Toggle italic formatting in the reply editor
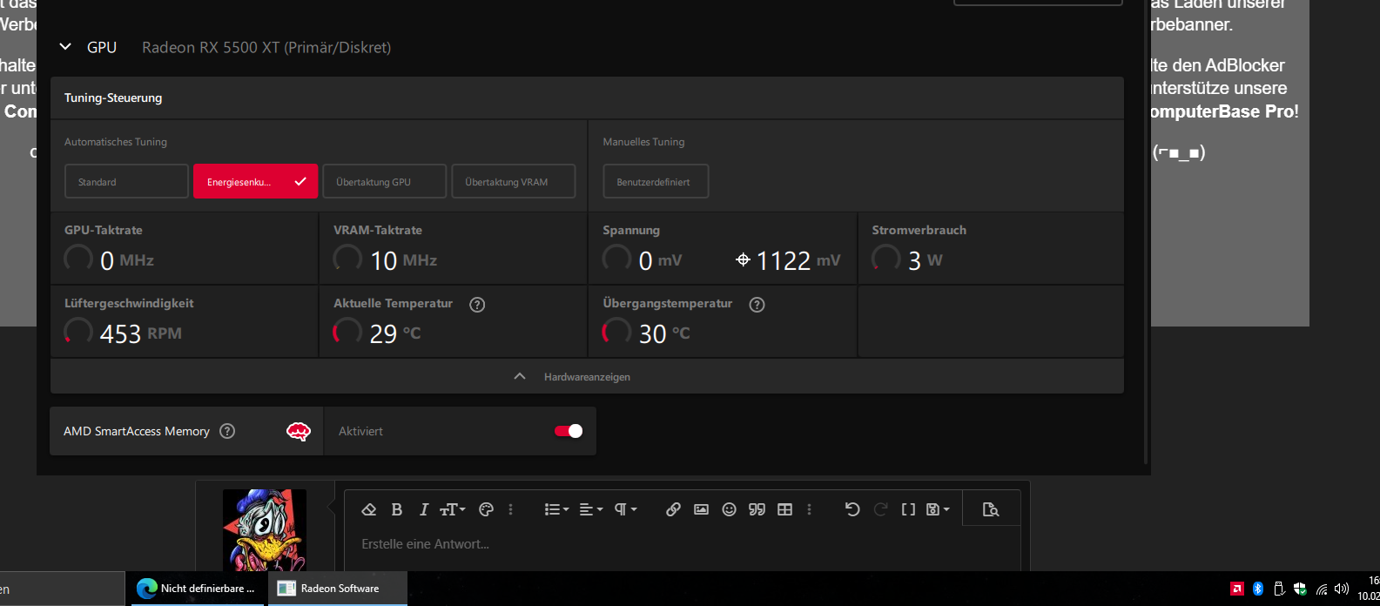1380x606 pixels. (424, 509)
